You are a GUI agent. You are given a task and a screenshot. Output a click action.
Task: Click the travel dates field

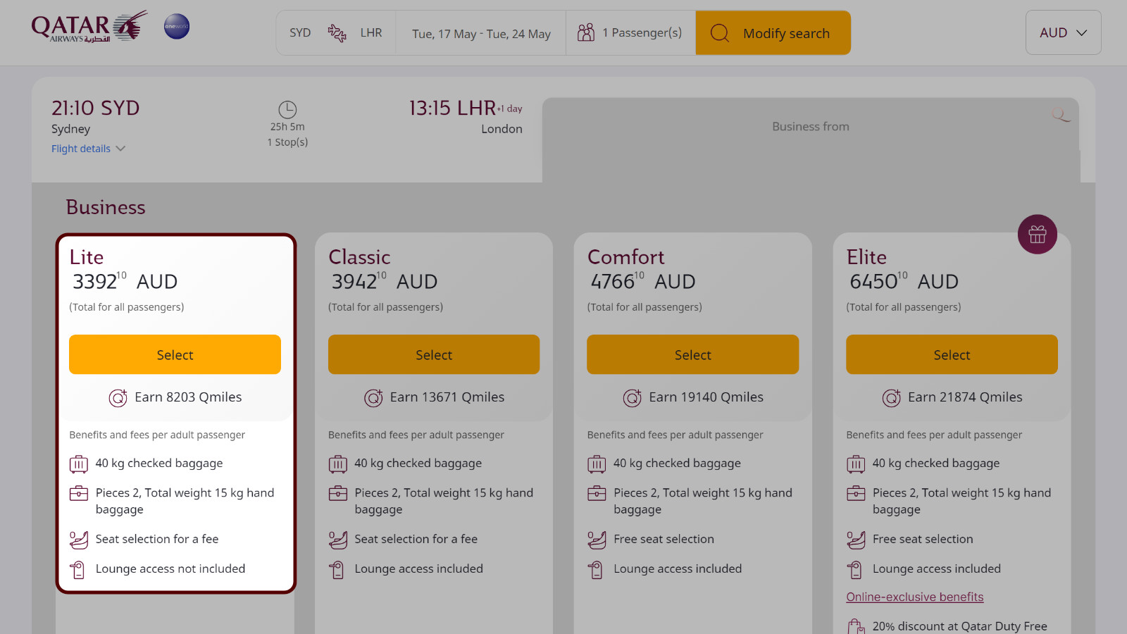pyautogui.click(x=481, y=33)
